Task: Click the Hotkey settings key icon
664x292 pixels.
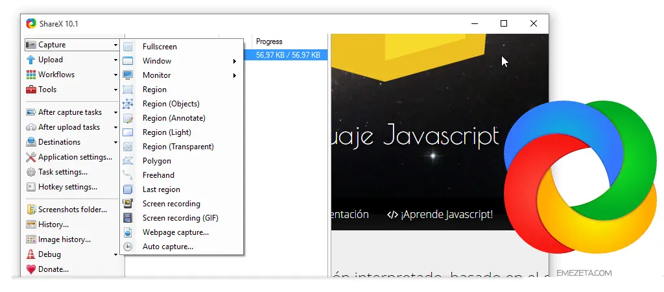Action: [31, 187]
